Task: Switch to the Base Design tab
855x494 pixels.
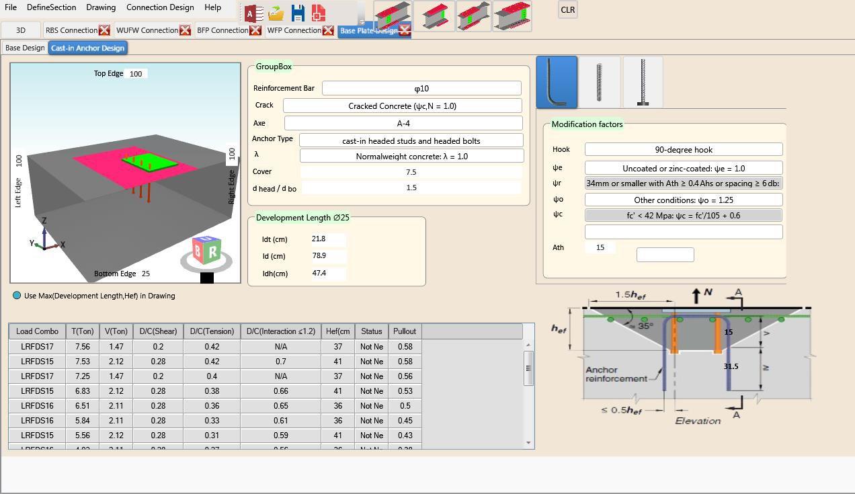Action: (x=25, y=48)
